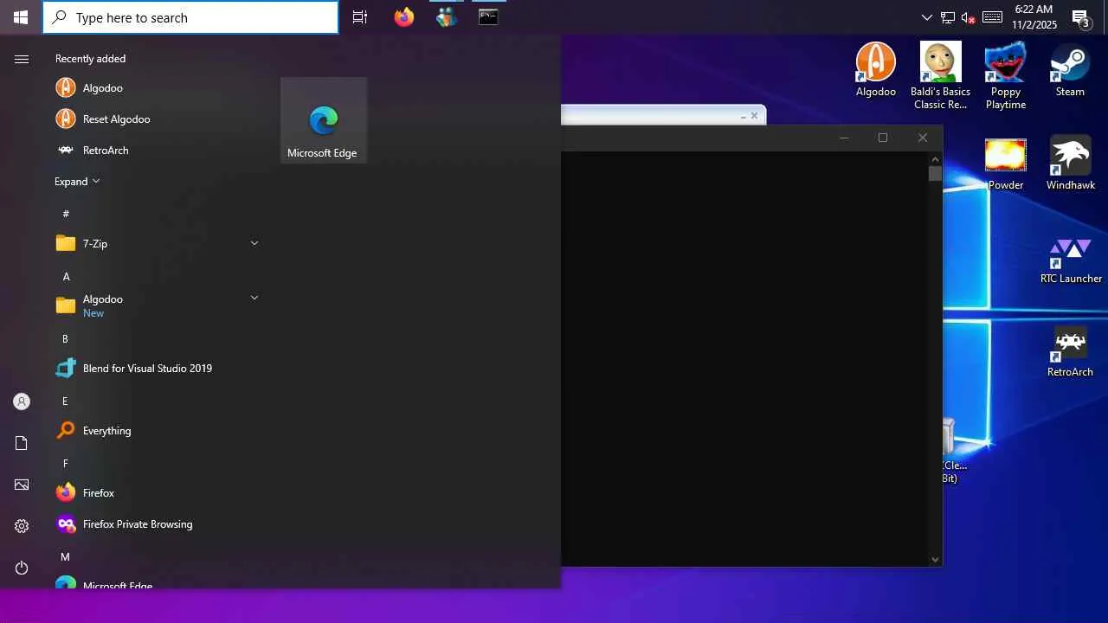Open Pictures from Start sidebar
Viewport: 1108px width, 623px height.
click(x=22, y=485)
